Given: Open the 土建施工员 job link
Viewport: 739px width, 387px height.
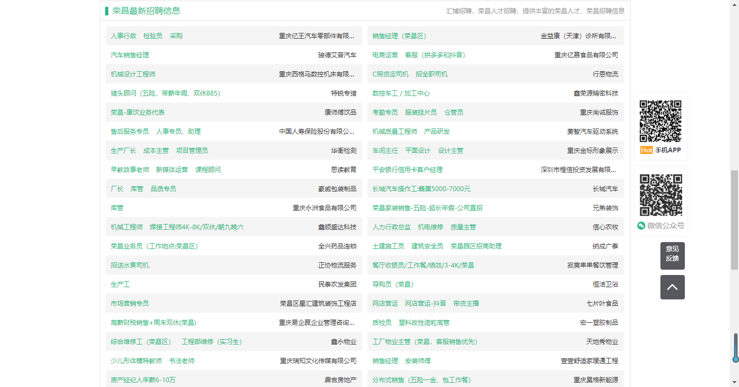Looking at the screenshot, I should pyautogui.click(x=389, y=246).
